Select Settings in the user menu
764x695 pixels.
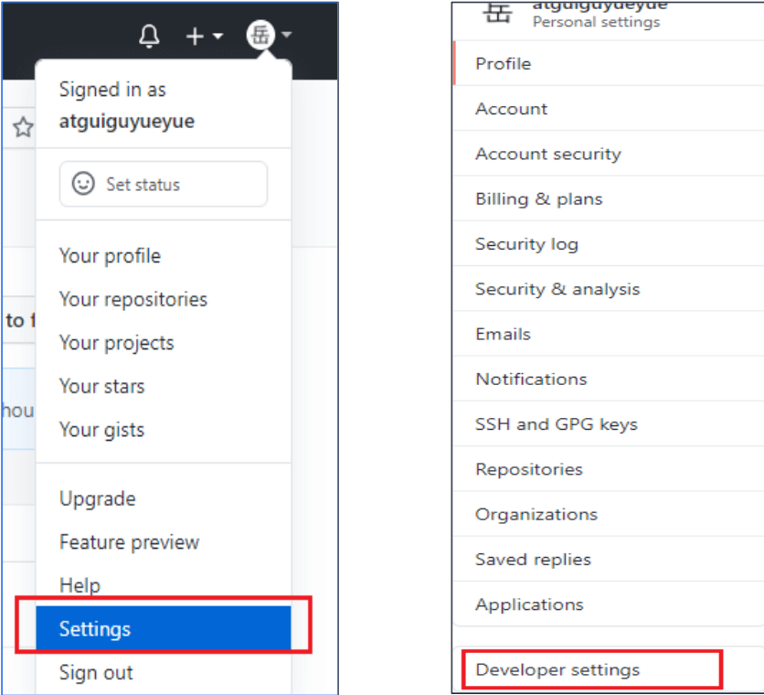click(x=164, y=628)
